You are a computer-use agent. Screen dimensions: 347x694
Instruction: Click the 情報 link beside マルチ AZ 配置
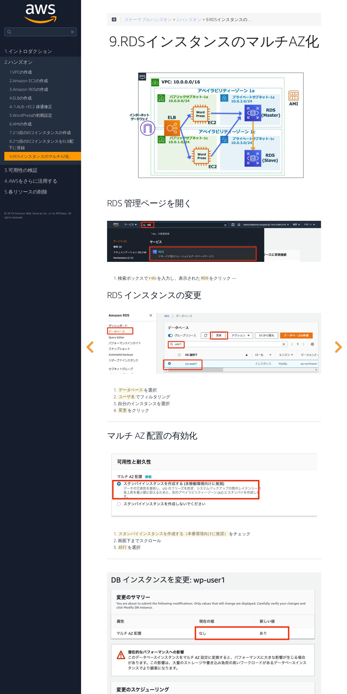[148, 477]
